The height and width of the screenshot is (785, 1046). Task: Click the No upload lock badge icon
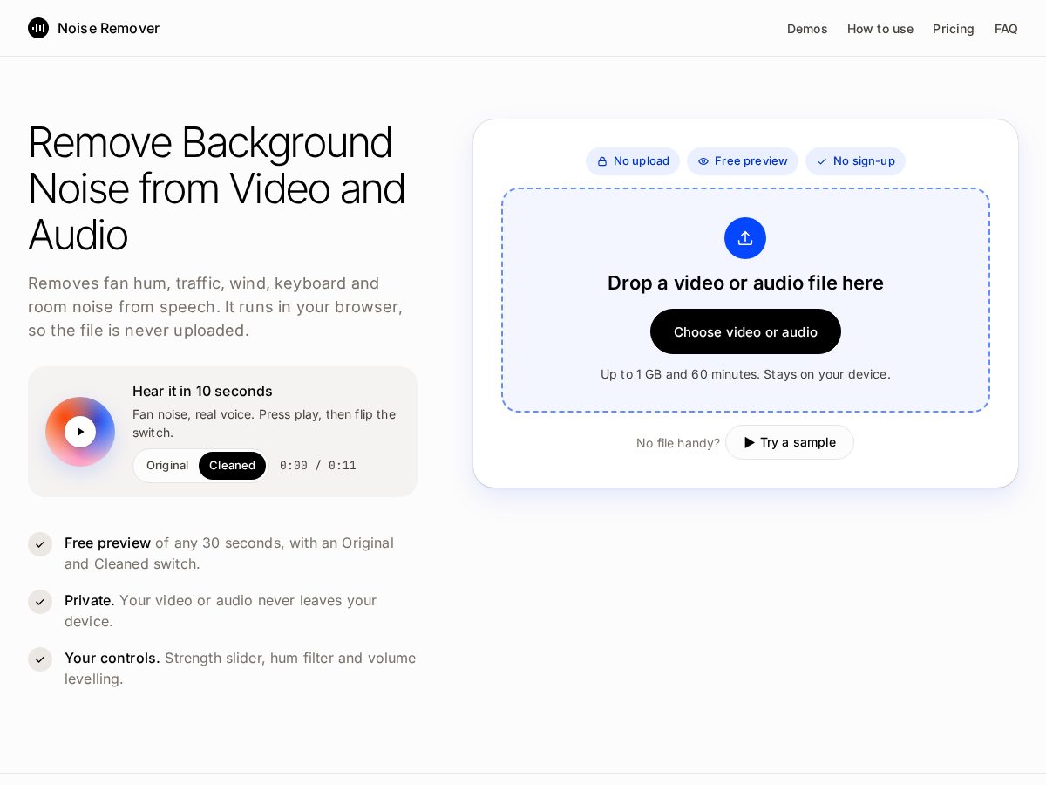(x=602, y=161)
